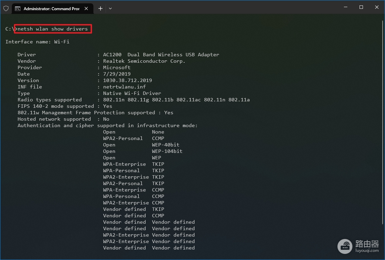Open a new tab with plus button
Image resolution: width=385 pixels, height=260 pixels.
100,8
